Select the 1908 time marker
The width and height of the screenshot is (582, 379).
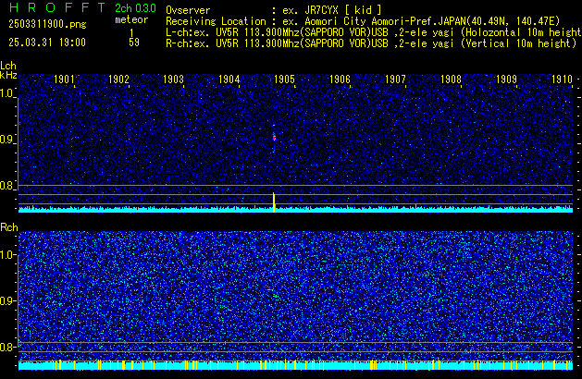coord(451,79)
